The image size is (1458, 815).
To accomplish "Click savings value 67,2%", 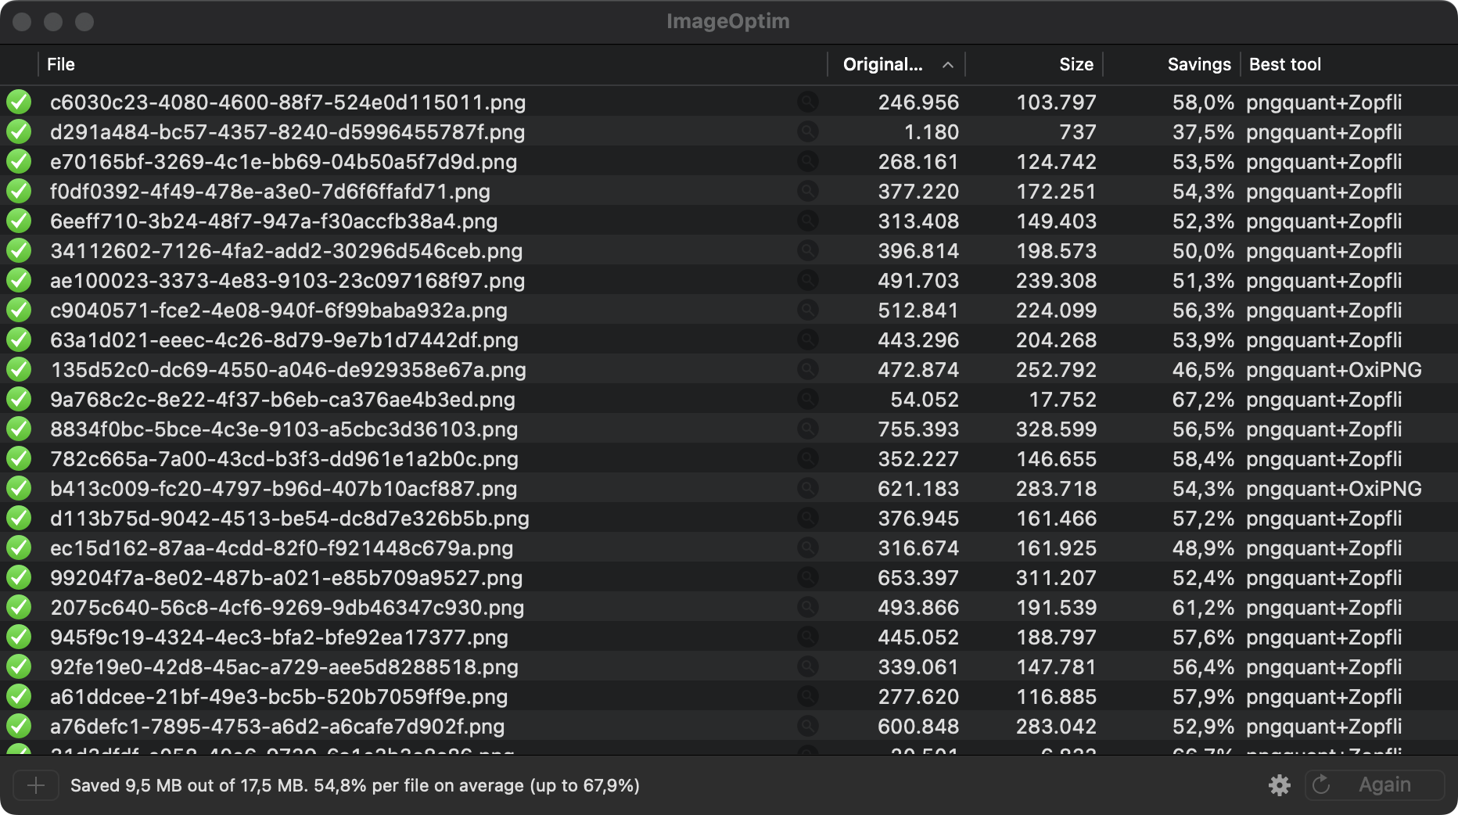I will tap(1203, 400).
